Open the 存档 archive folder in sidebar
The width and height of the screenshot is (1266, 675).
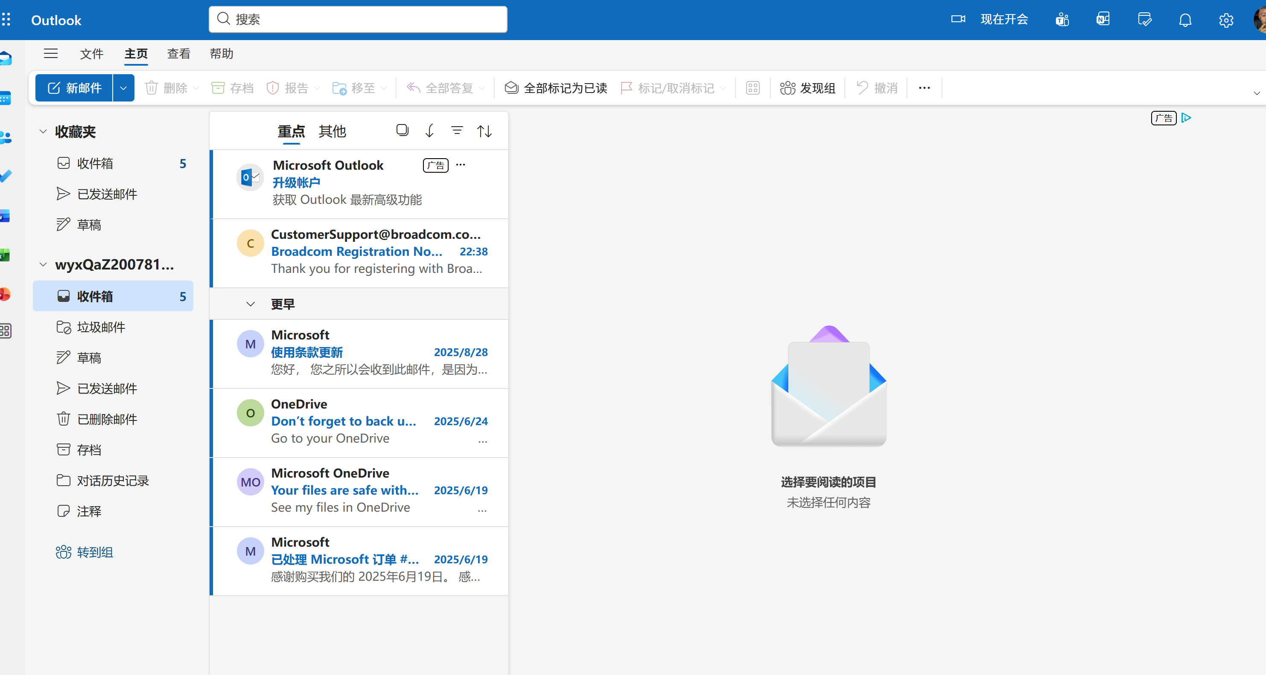(x=113, y=450)
